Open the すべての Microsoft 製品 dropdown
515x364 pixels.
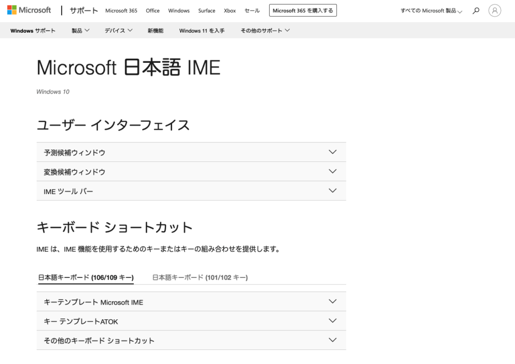[431, 11]
